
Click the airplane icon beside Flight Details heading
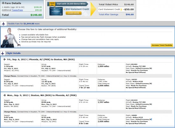[x=3, y=53]
